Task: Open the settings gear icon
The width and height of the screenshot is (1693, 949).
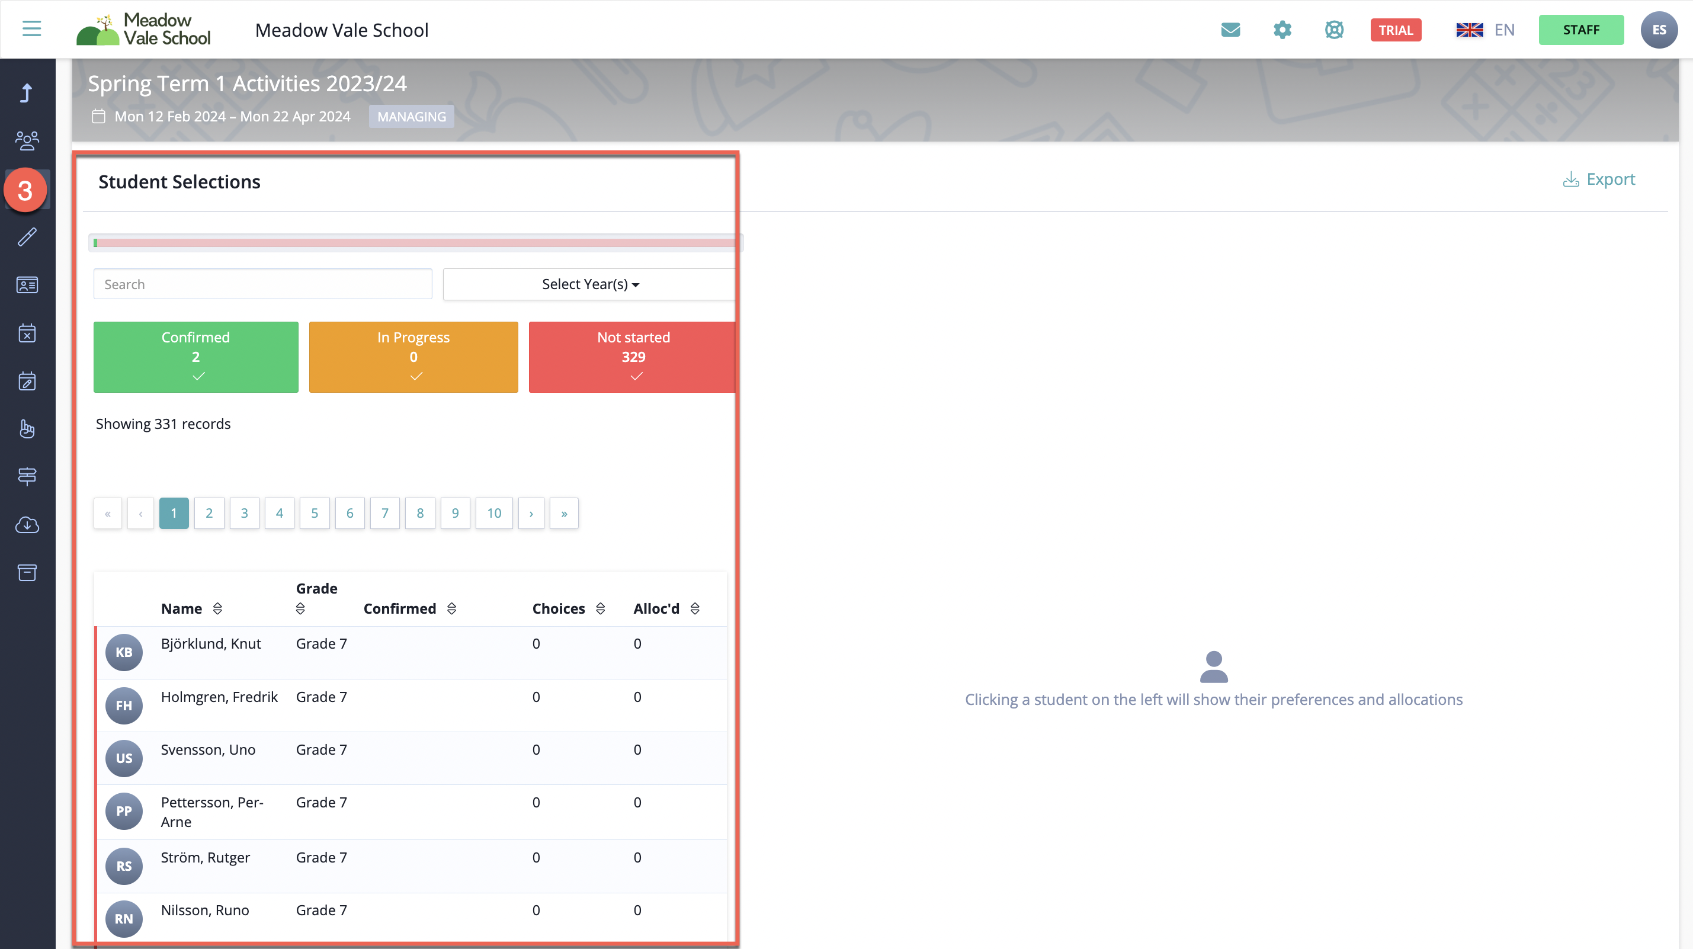Action: pos(1282,30)
